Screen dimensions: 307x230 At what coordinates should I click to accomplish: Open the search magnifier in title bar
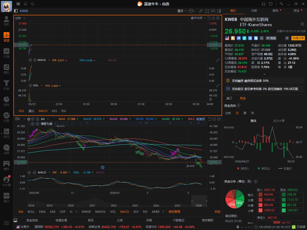32,4
